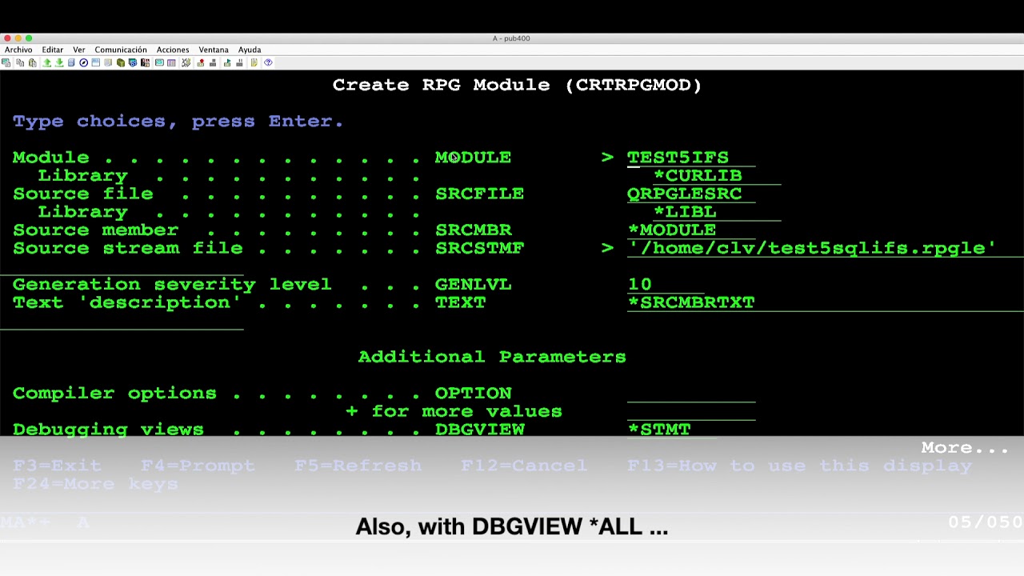Open the Archivo menu
This screenshot has height=576, width=1024.
[x=18, y=50]
